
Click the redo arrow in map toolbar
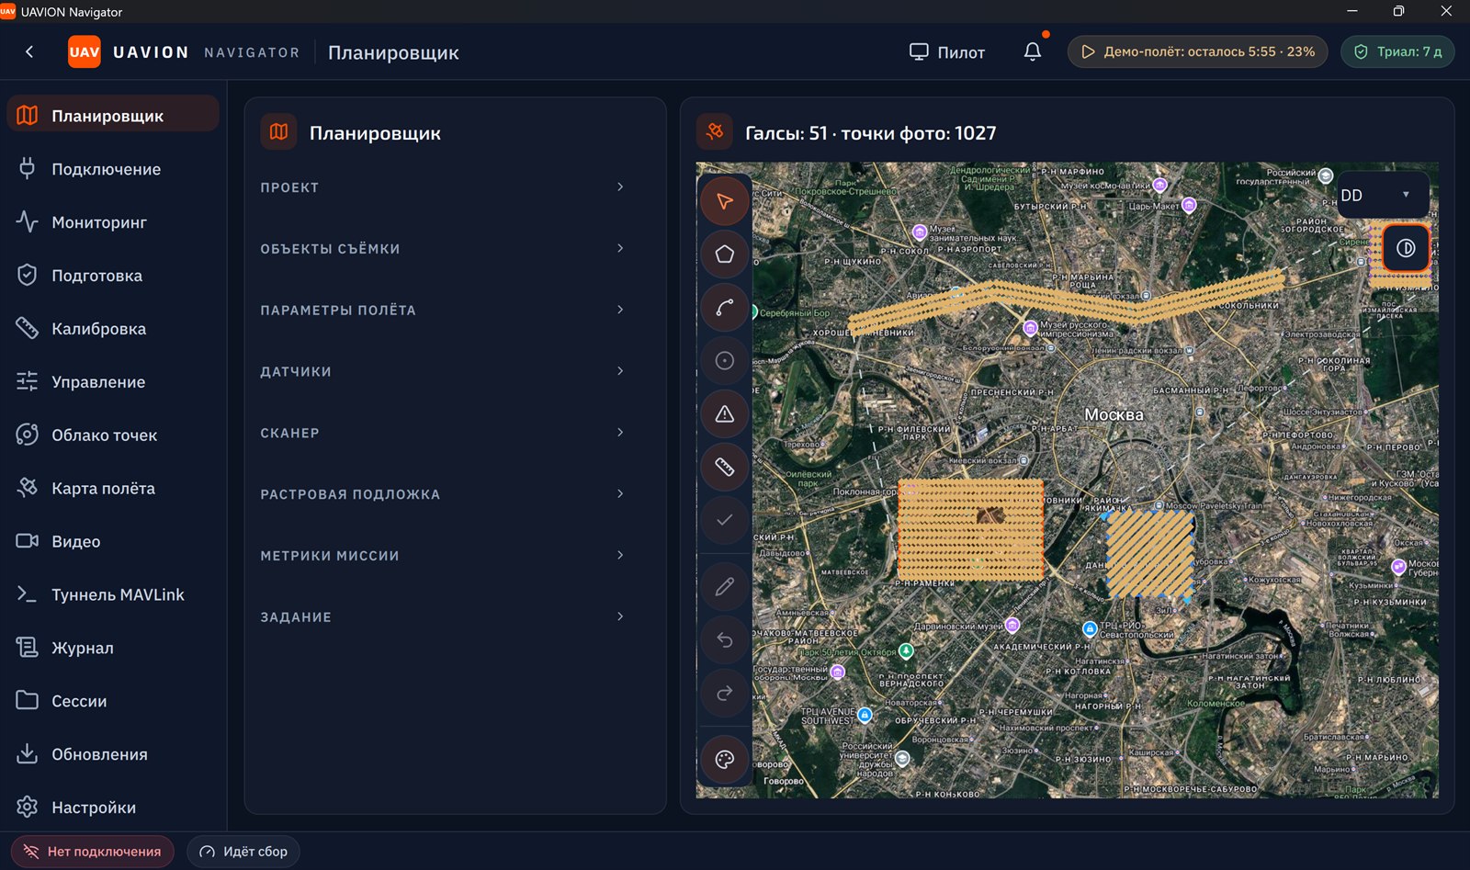point(725,693)
